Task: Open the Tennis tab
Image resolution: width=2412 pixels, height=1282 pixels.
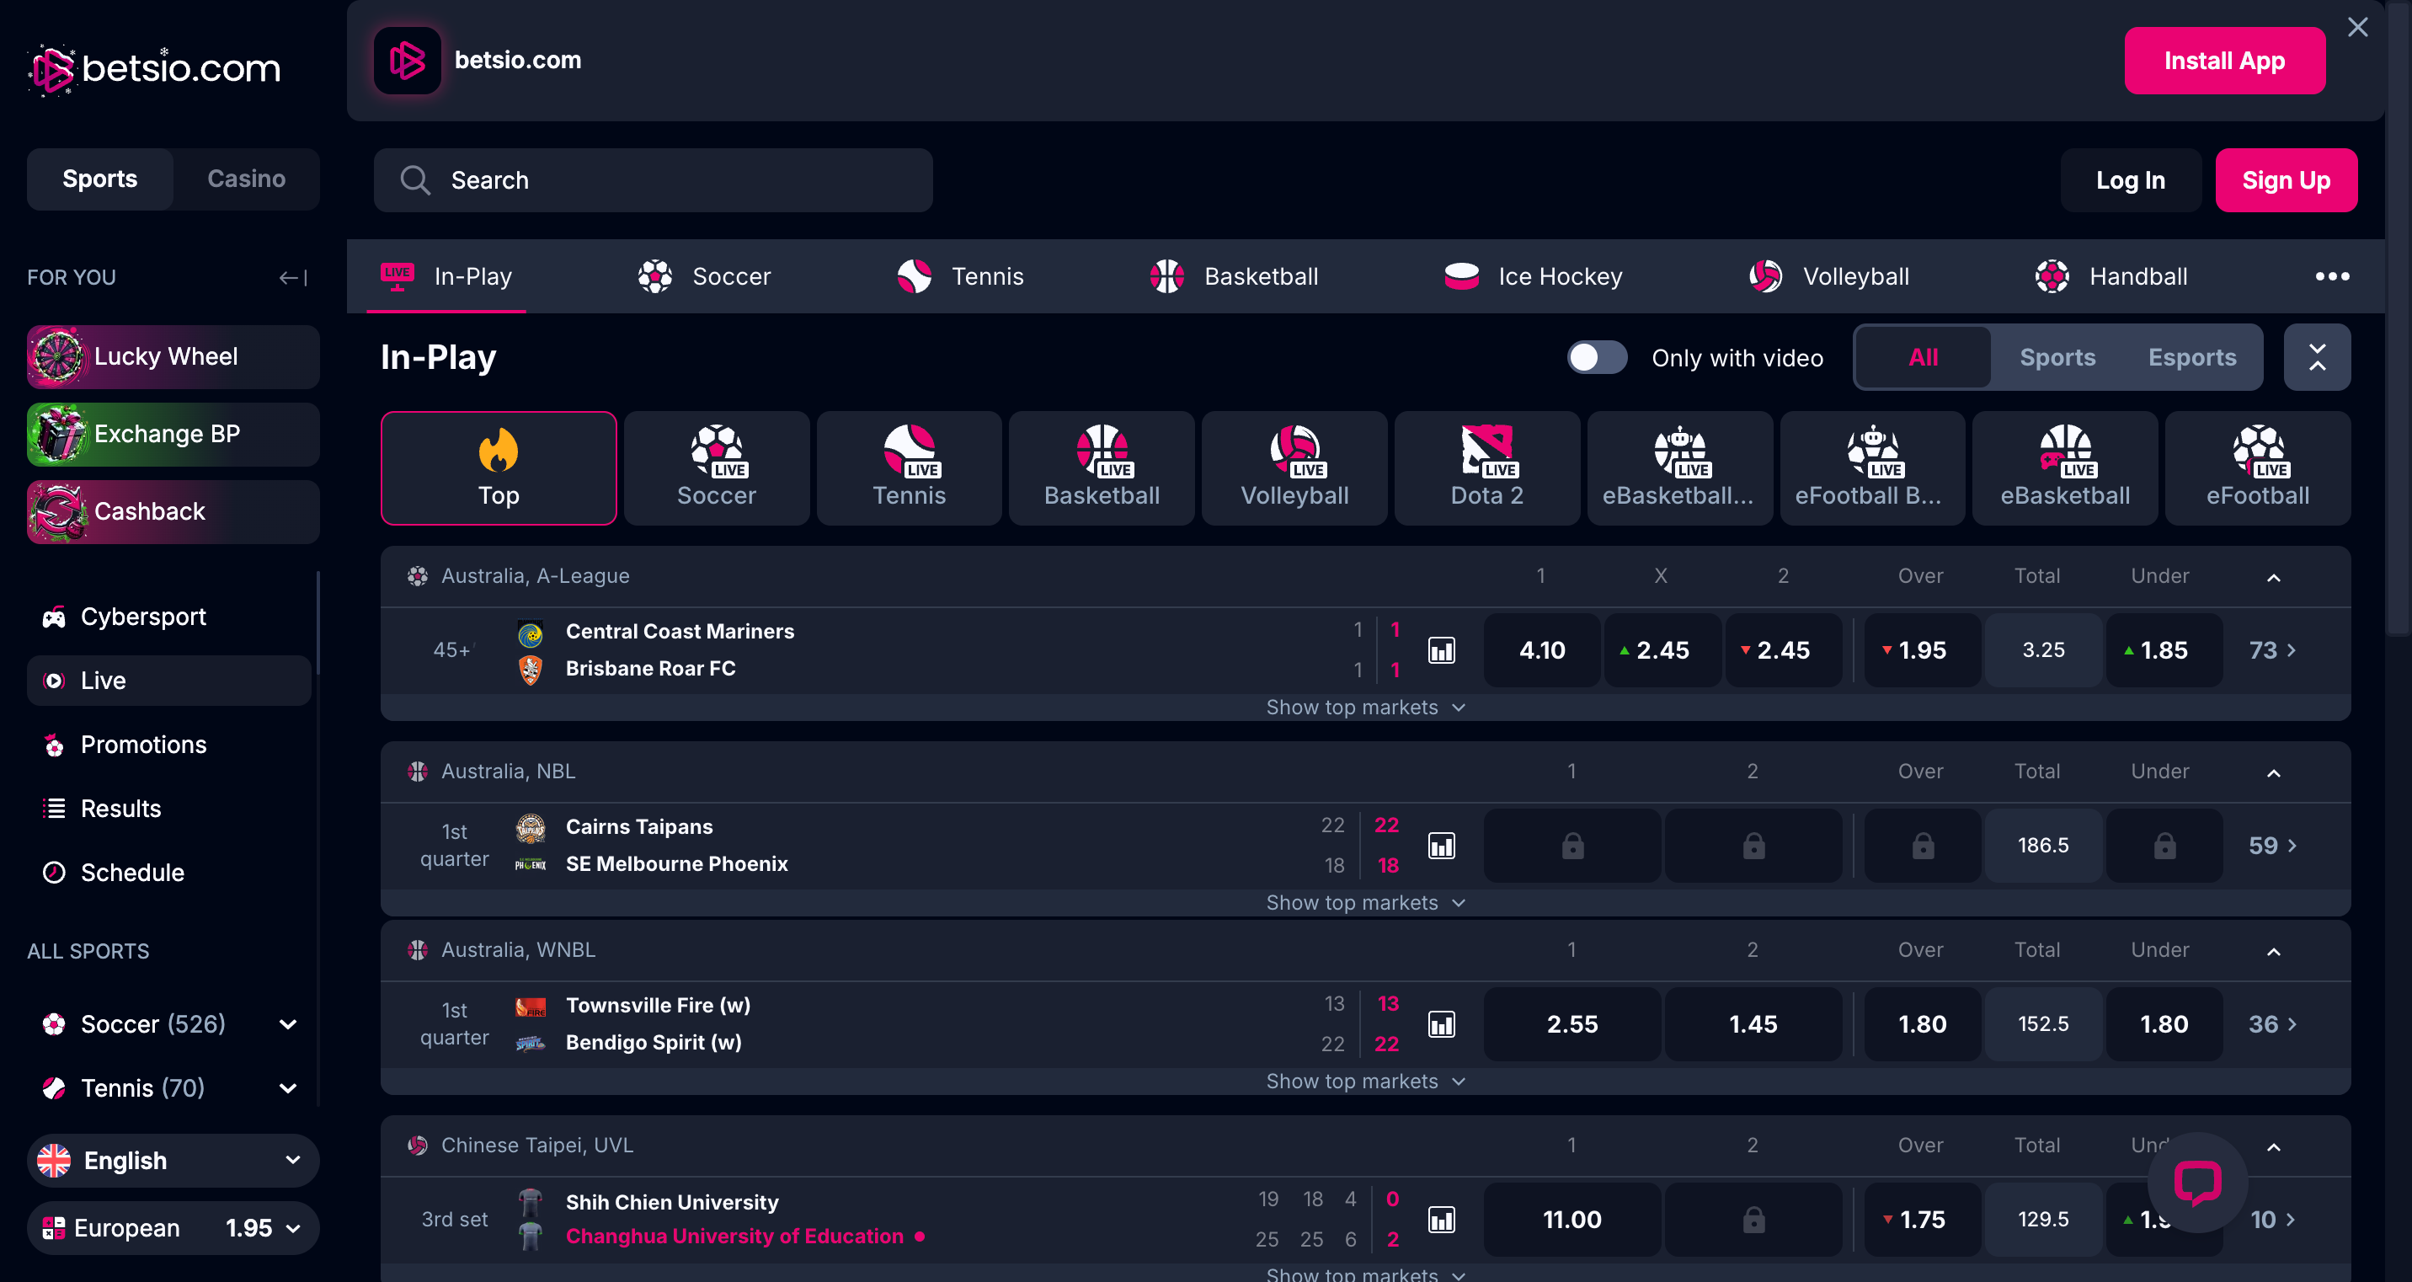Action: pos(960,276)
